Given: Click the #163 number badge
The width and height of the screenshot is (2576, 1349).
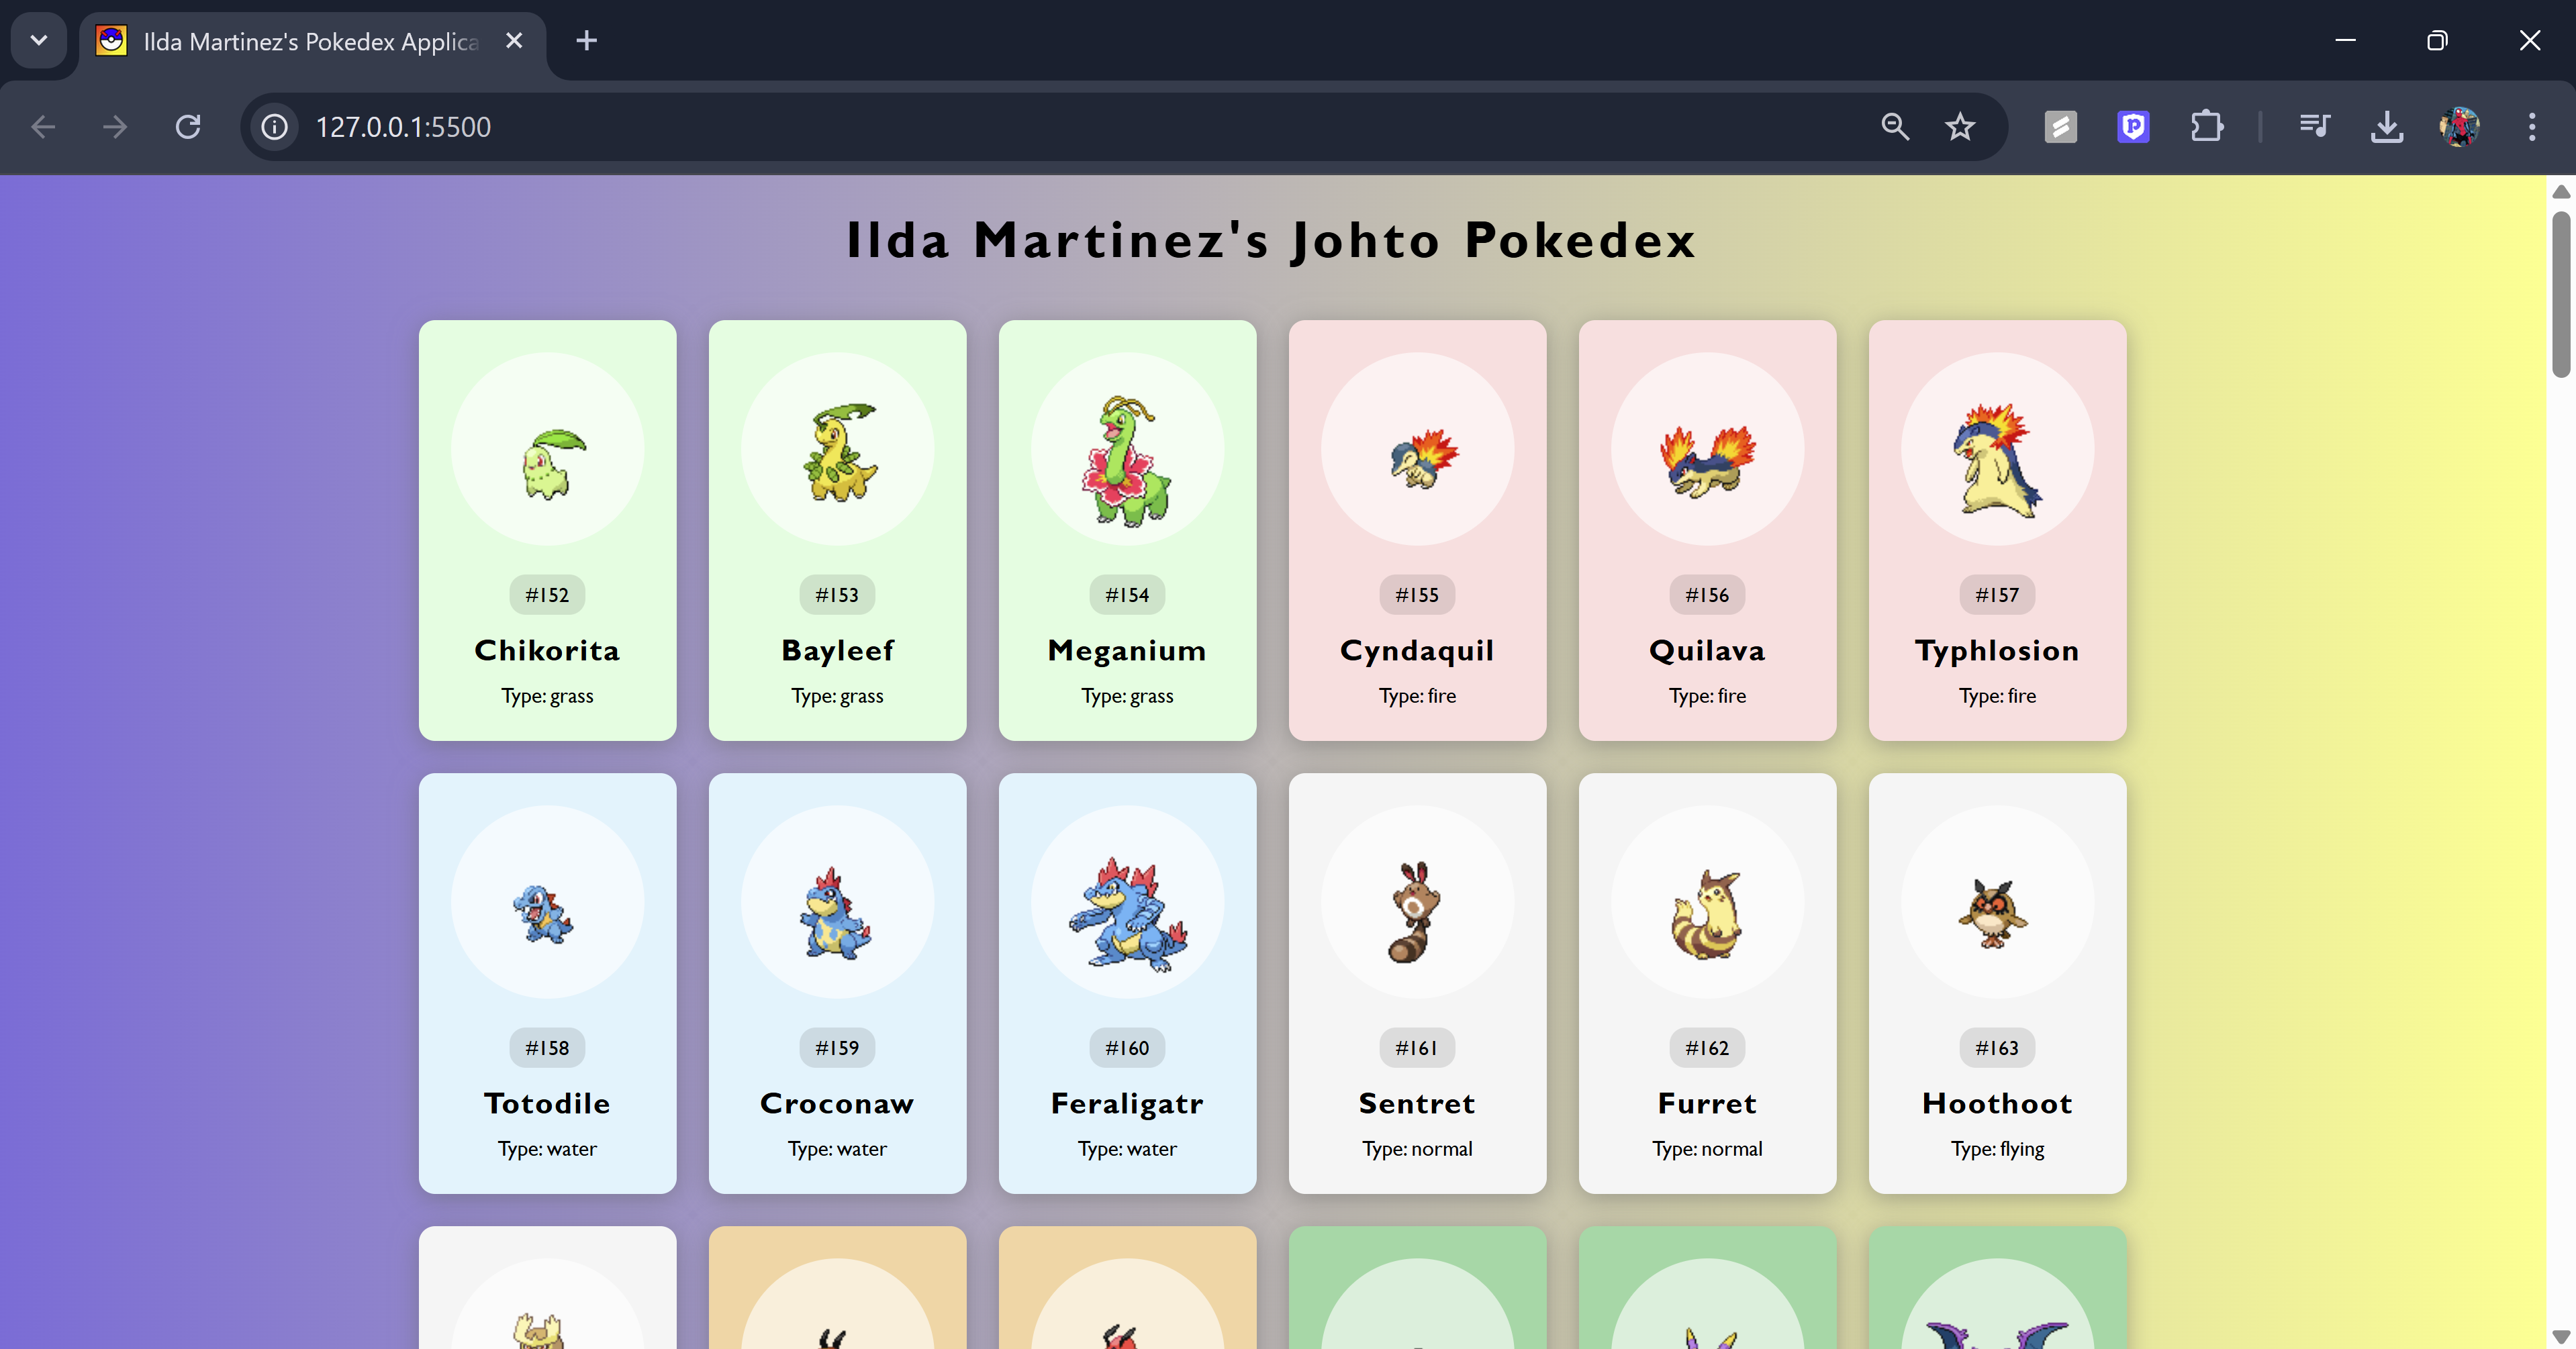Looking at the screenshot, I should click(1997, 1048).
